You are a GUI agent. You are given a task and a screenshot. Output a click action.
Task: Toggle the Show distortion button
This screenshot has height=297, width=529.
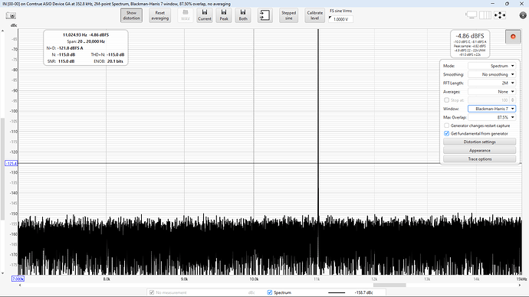click(131, 15)
